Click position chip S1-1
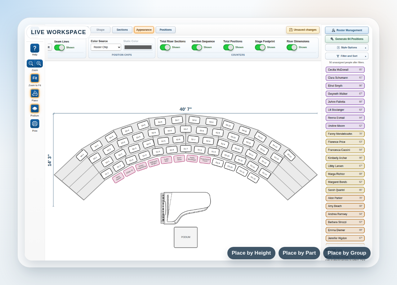397x285 pixels. pyautogui.click(x=107, y=174)
